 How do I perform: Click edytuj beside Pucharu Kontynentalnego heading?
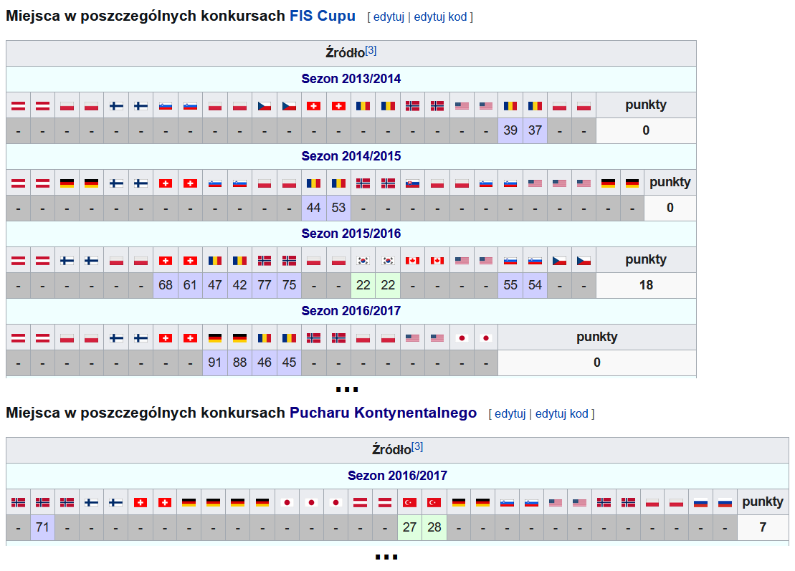coord(510,414)
